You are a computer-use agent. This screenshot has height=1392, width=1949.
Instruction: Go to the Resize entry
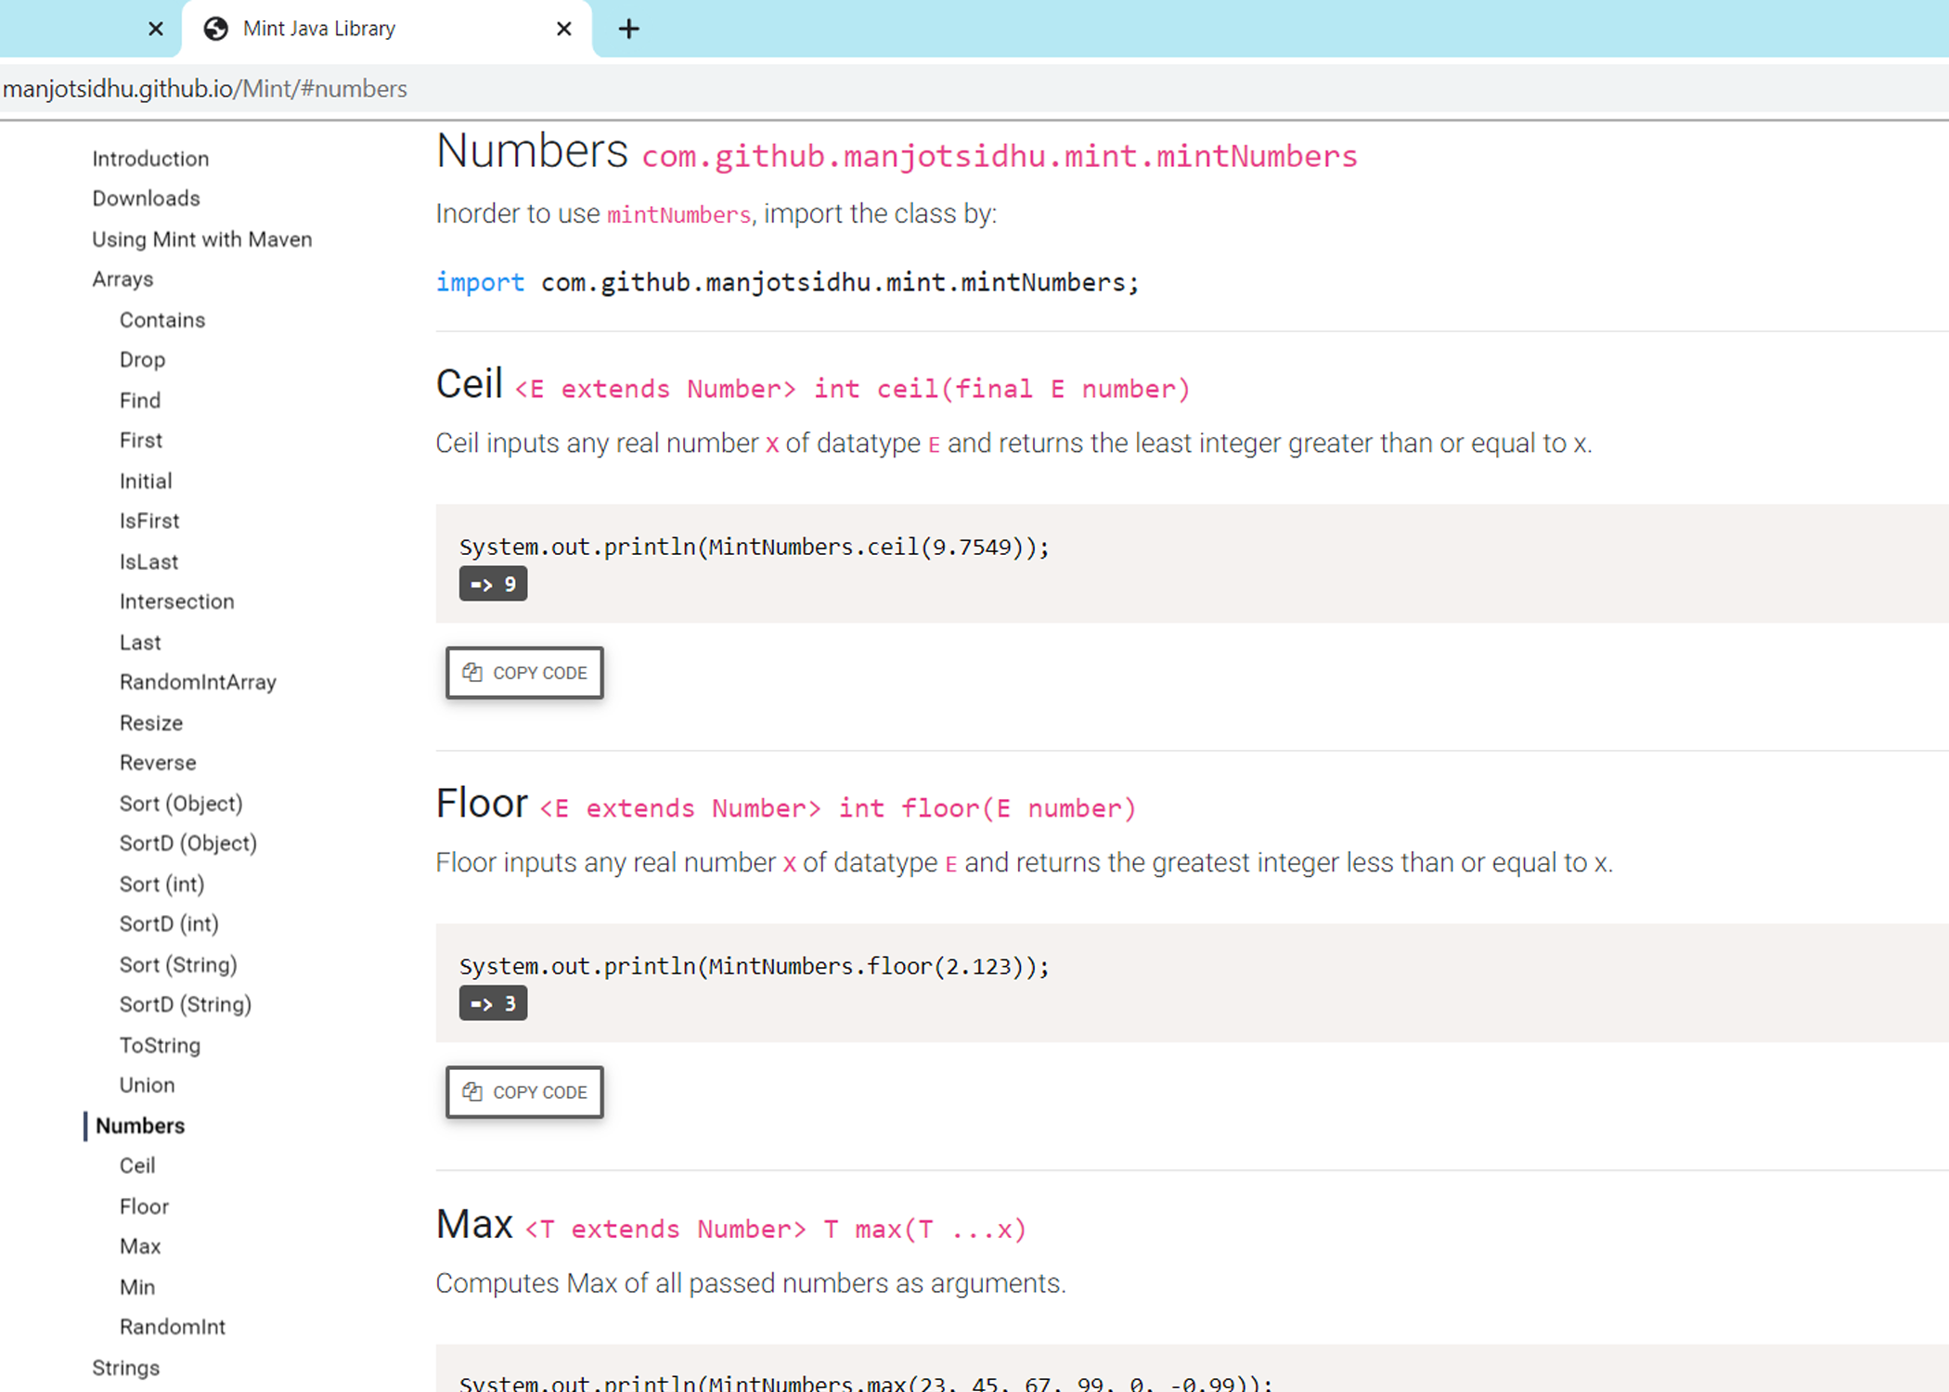(151, 724)
